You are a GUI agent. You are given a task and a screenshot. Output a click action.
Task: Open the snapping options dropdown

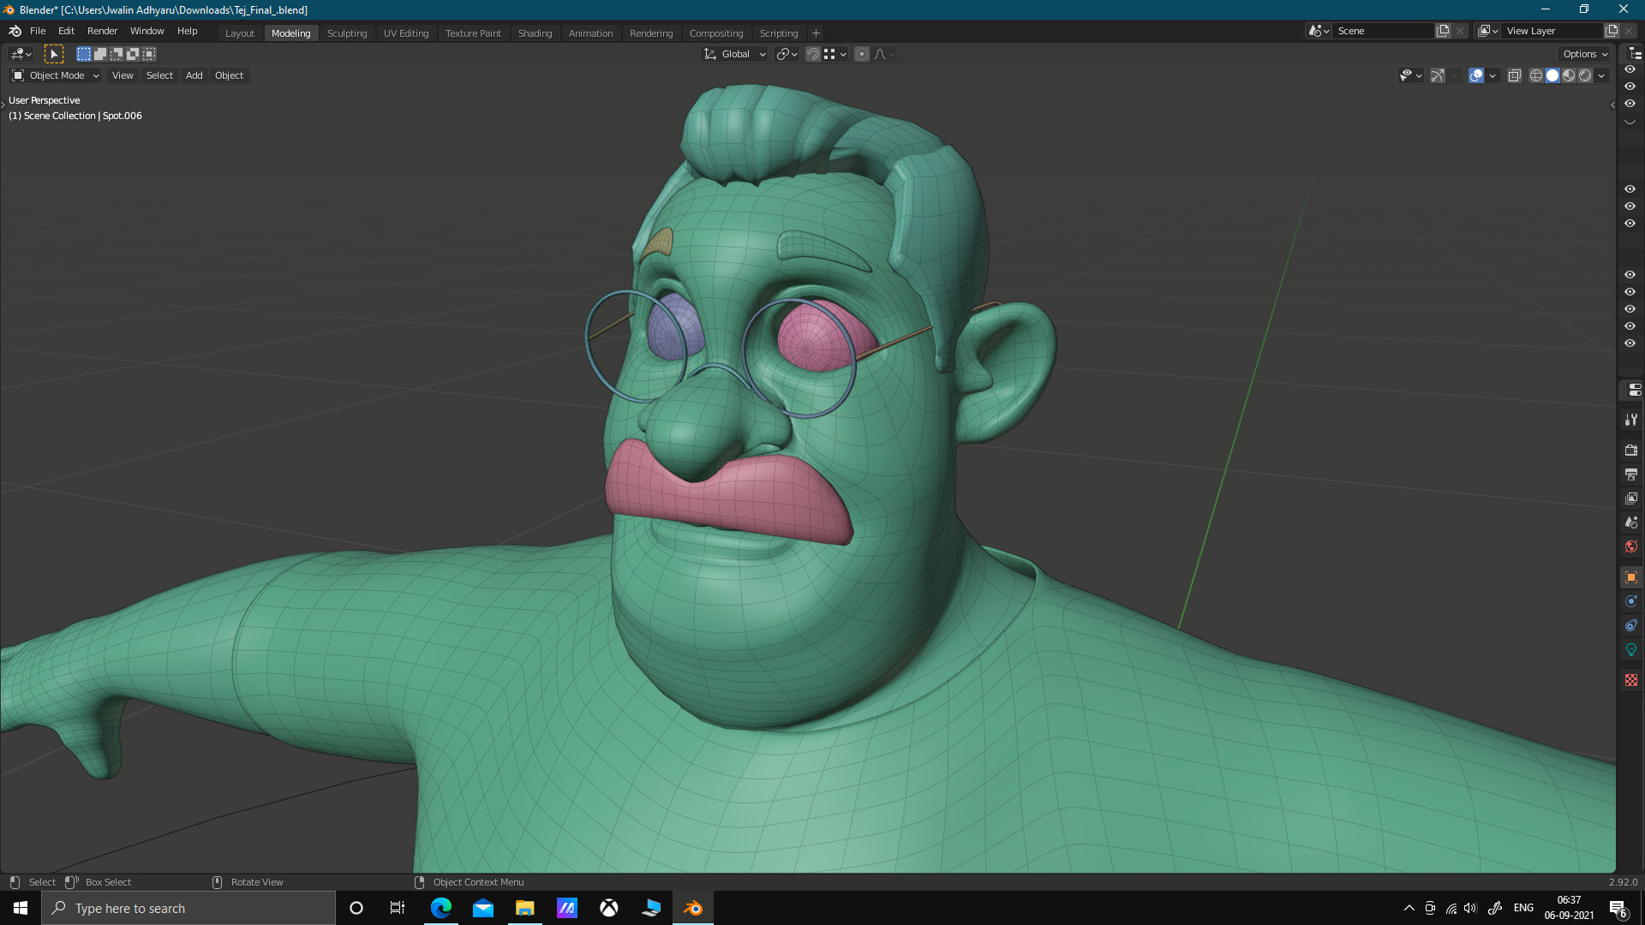click(x=835, y=54)
